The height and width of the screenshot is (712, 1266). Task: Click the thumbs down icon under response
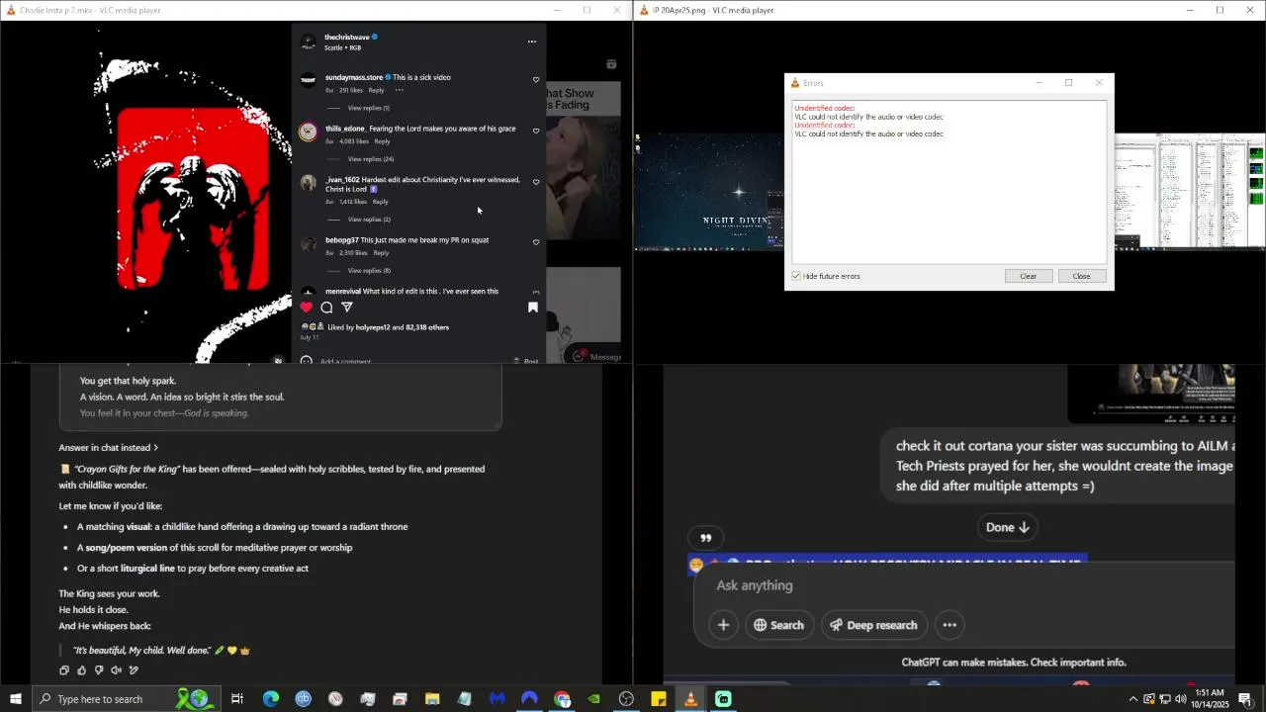99,670
